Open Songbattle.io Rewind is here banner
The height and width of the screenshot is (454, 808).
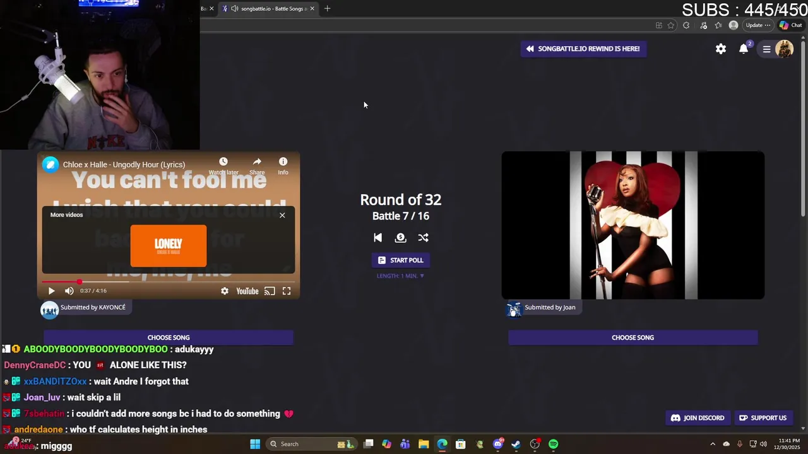coord(583,49)
